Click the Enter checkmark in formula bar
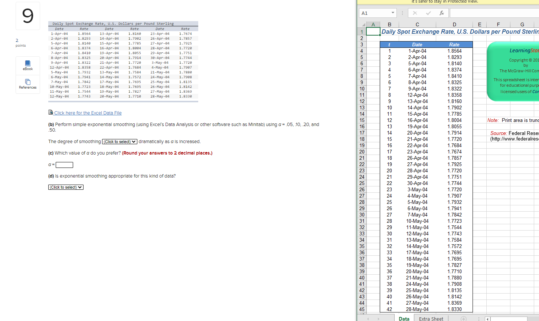Screen dimensions: 539x321 (x=428, y=13)
